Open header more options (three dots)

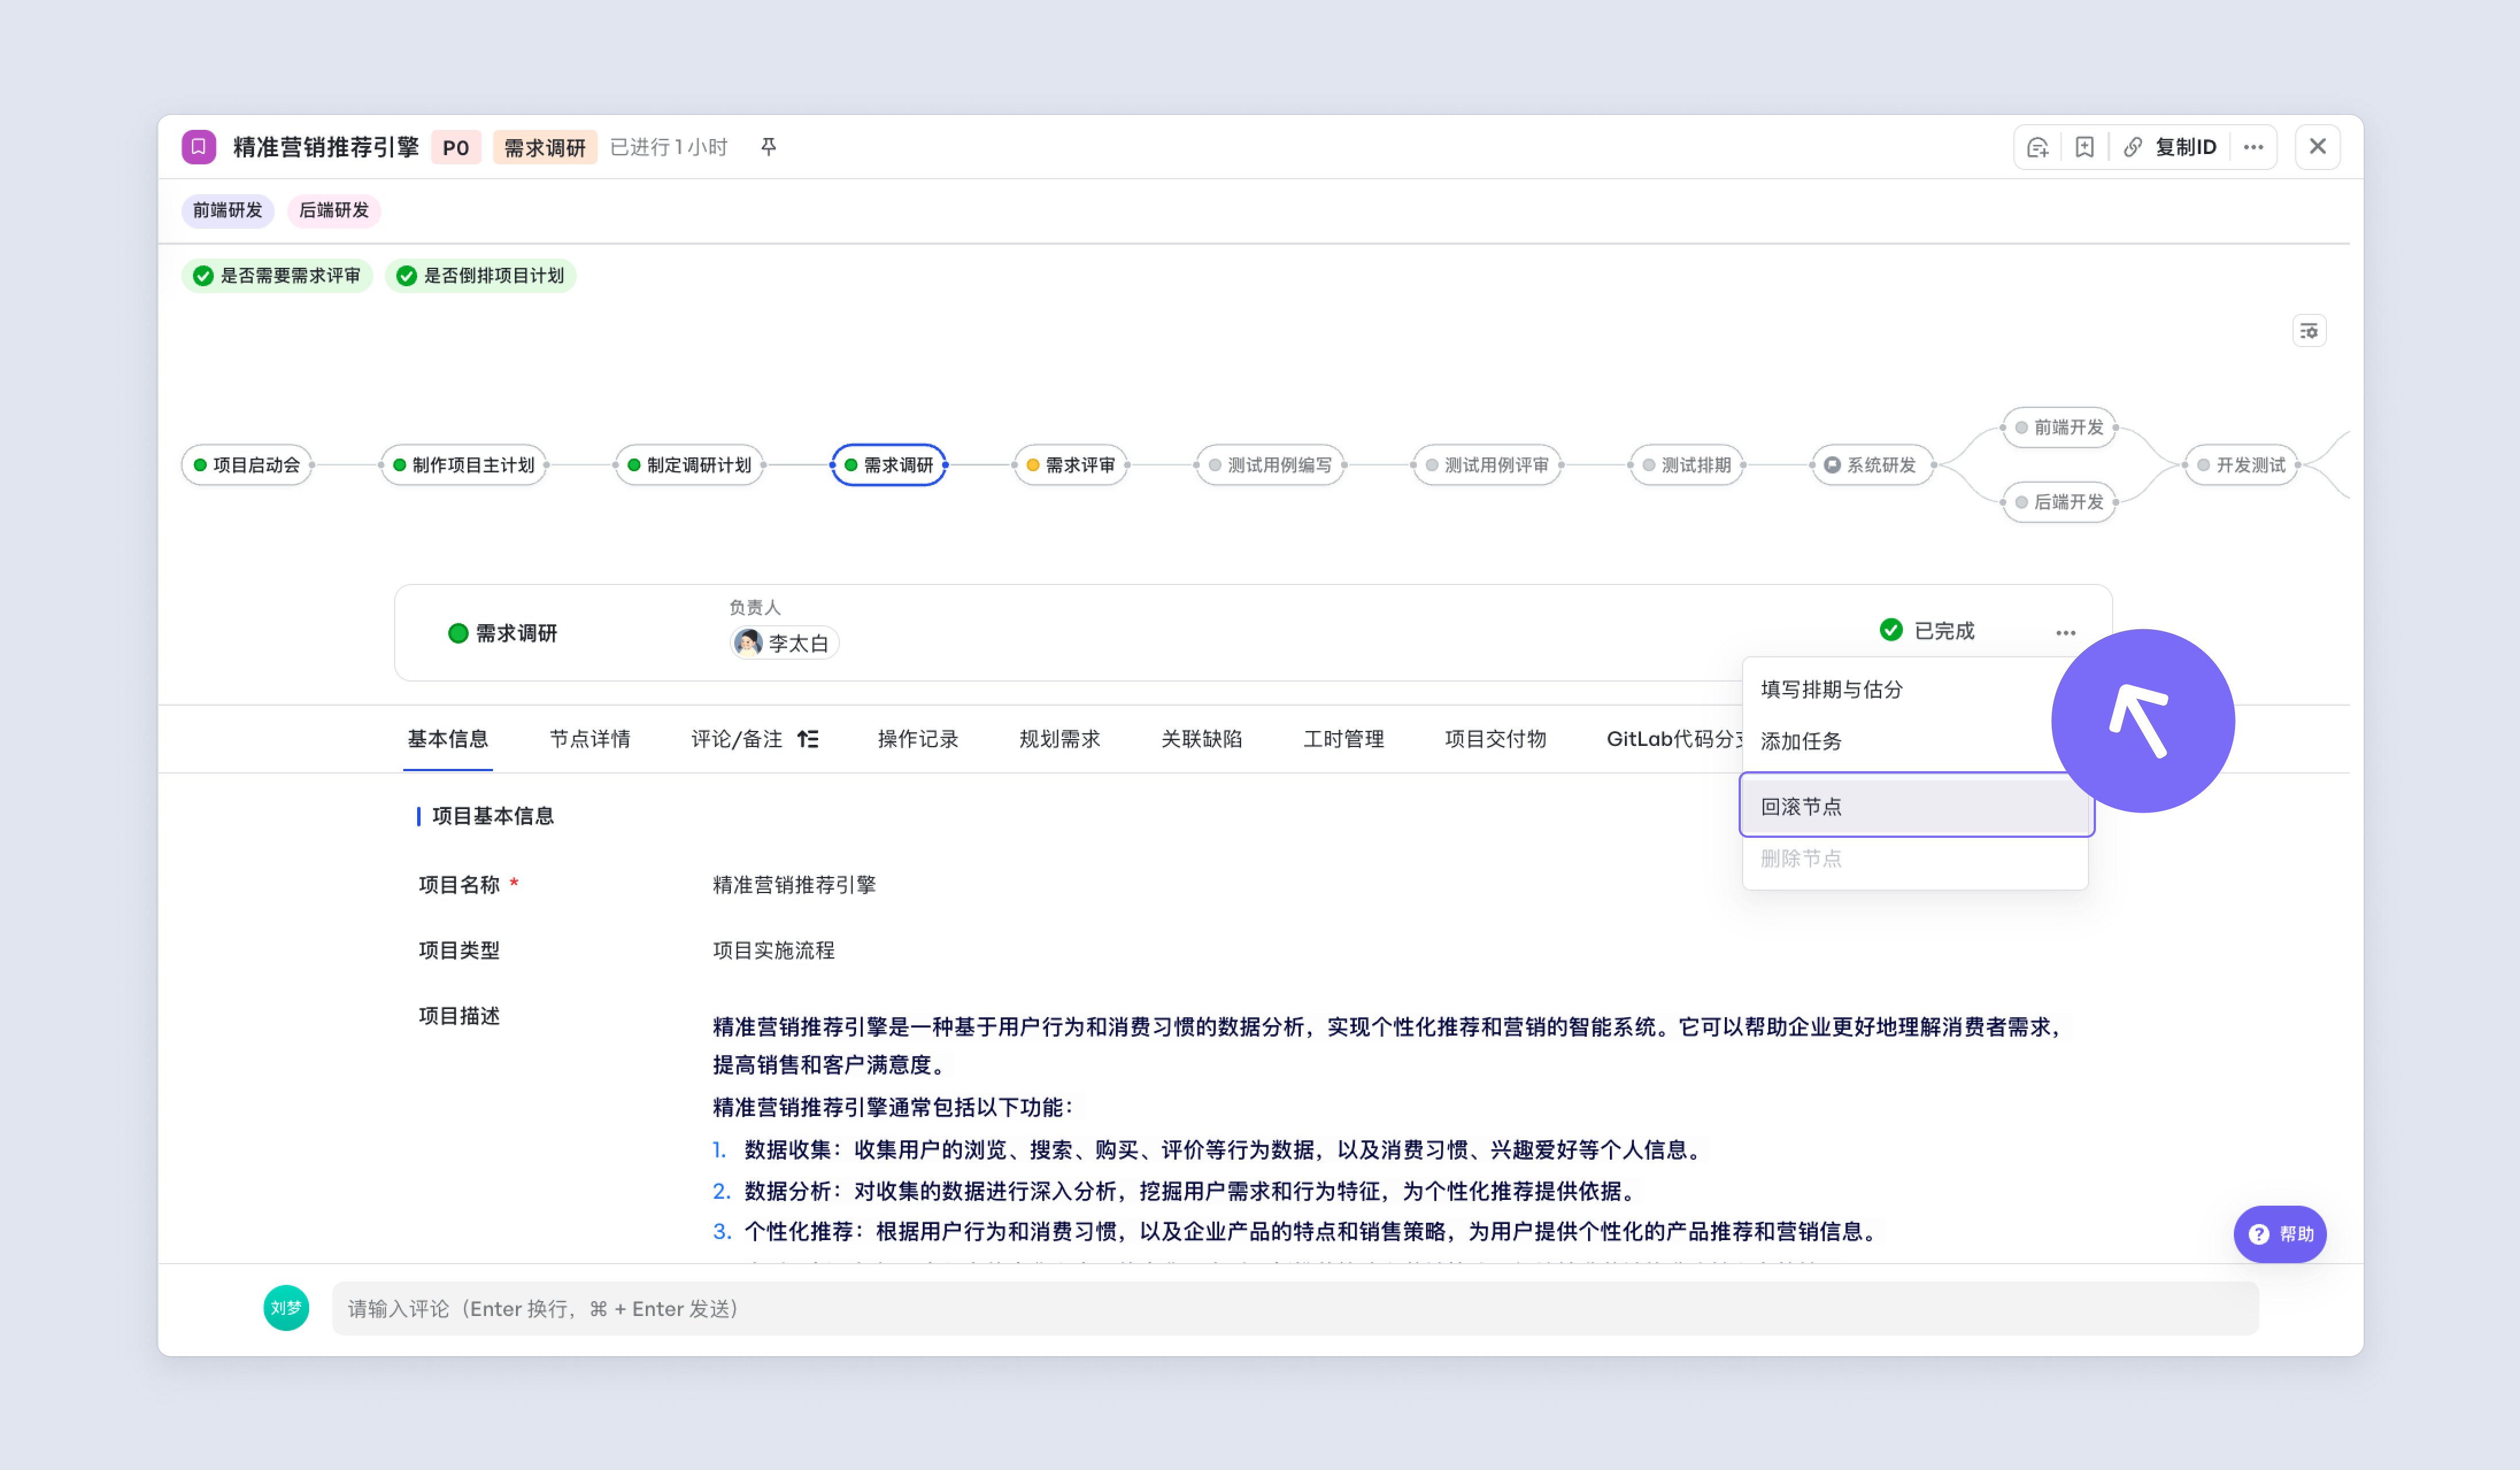(x=2253, y=147)
